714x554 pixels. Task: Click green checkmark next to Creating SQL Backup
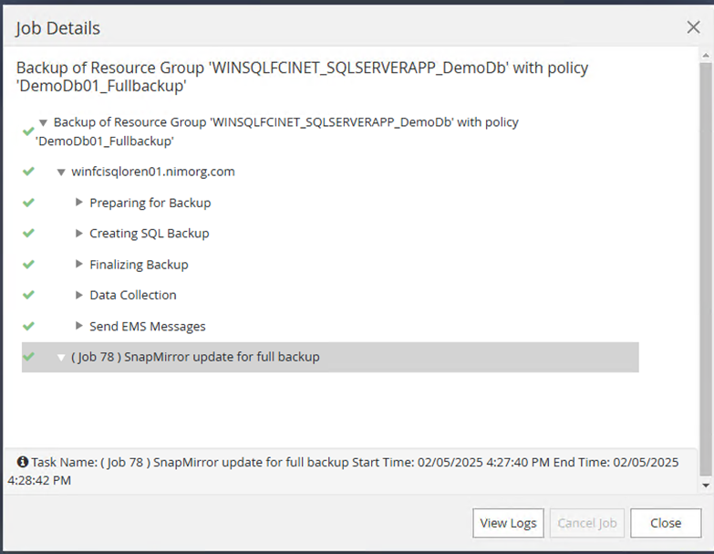[x=28, y=234]
